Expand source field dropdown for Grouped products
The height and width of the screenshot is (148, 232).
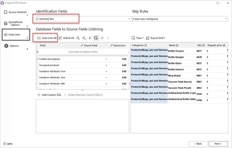tap(106, 65)
